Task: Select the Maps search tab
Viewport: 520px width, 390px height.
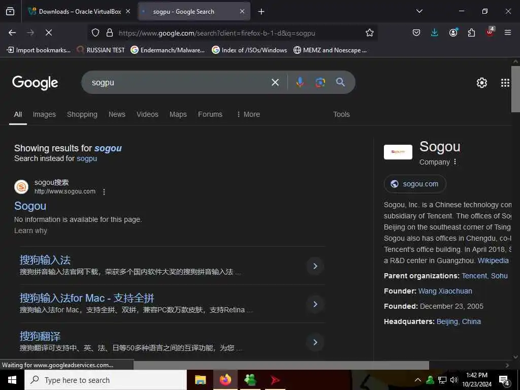Action: click(x=178, y=114)
